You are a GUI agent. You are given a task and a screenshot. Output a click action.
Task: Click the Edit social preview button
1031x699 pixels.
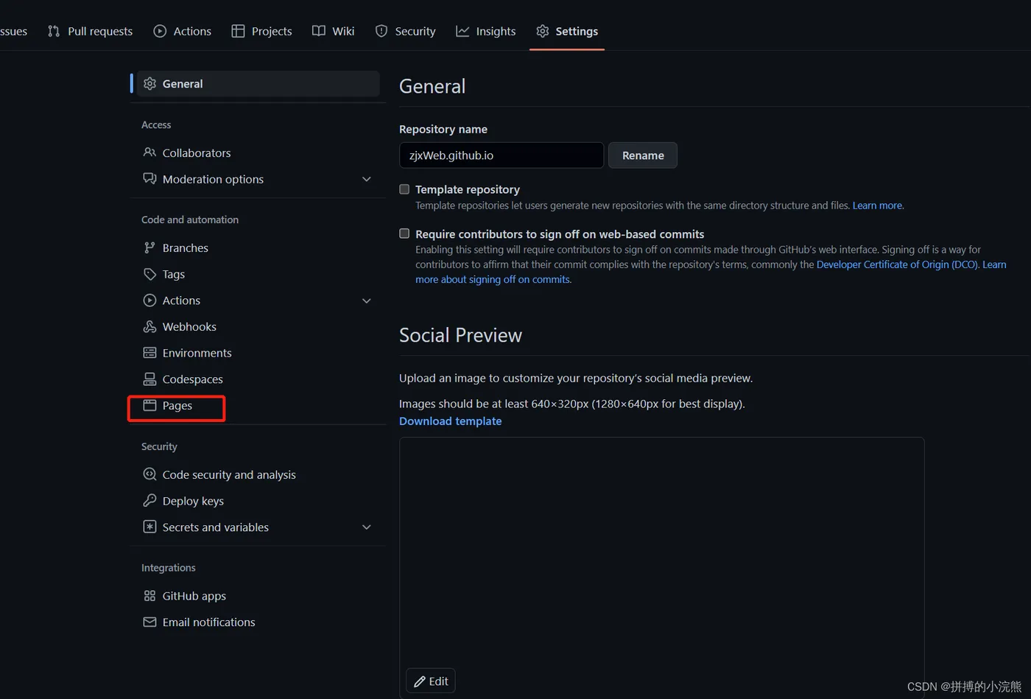(431, 681)
